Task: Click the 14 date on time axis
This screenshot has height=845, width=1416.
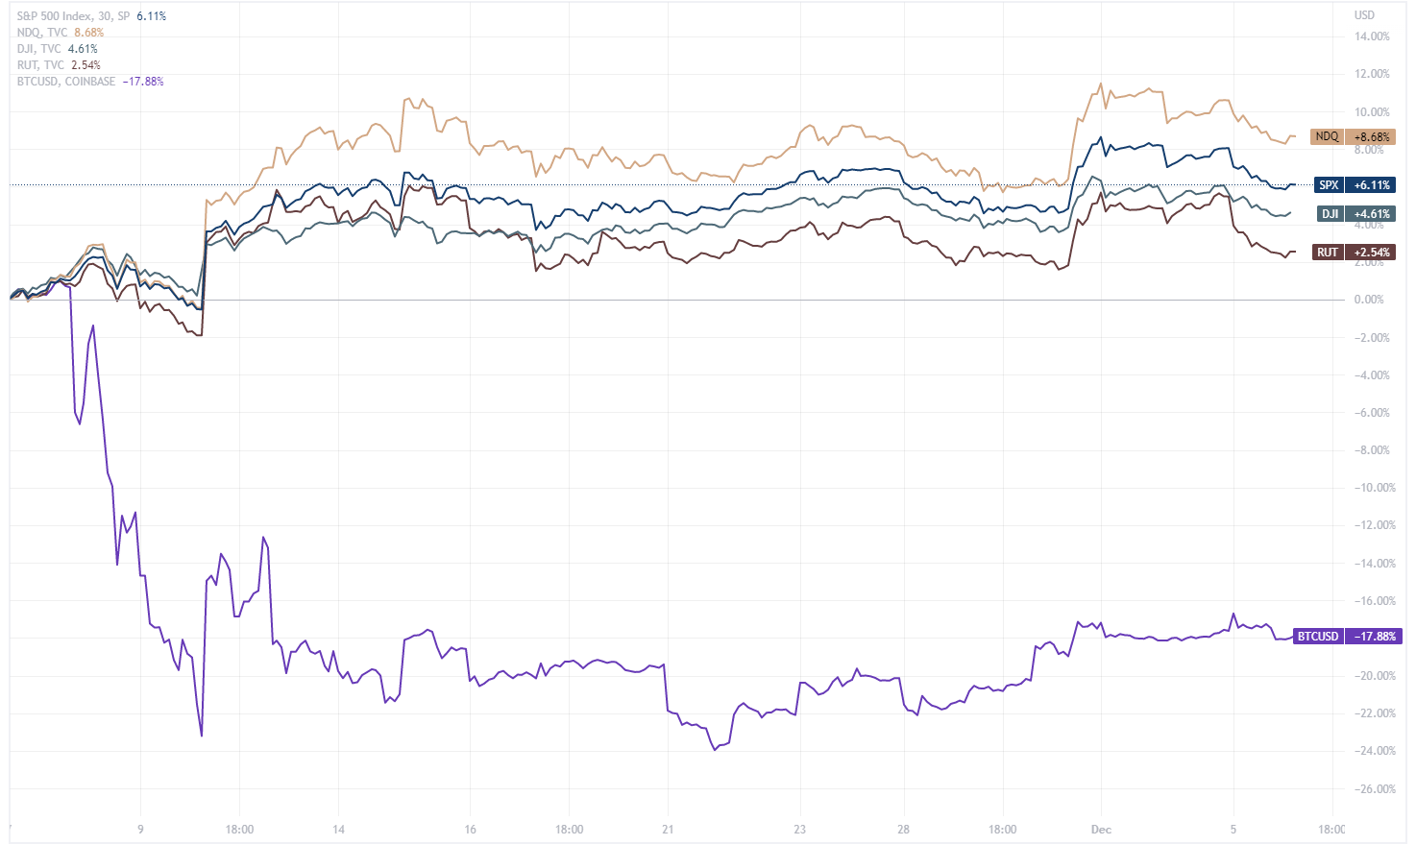Action: tap(338, 830)
